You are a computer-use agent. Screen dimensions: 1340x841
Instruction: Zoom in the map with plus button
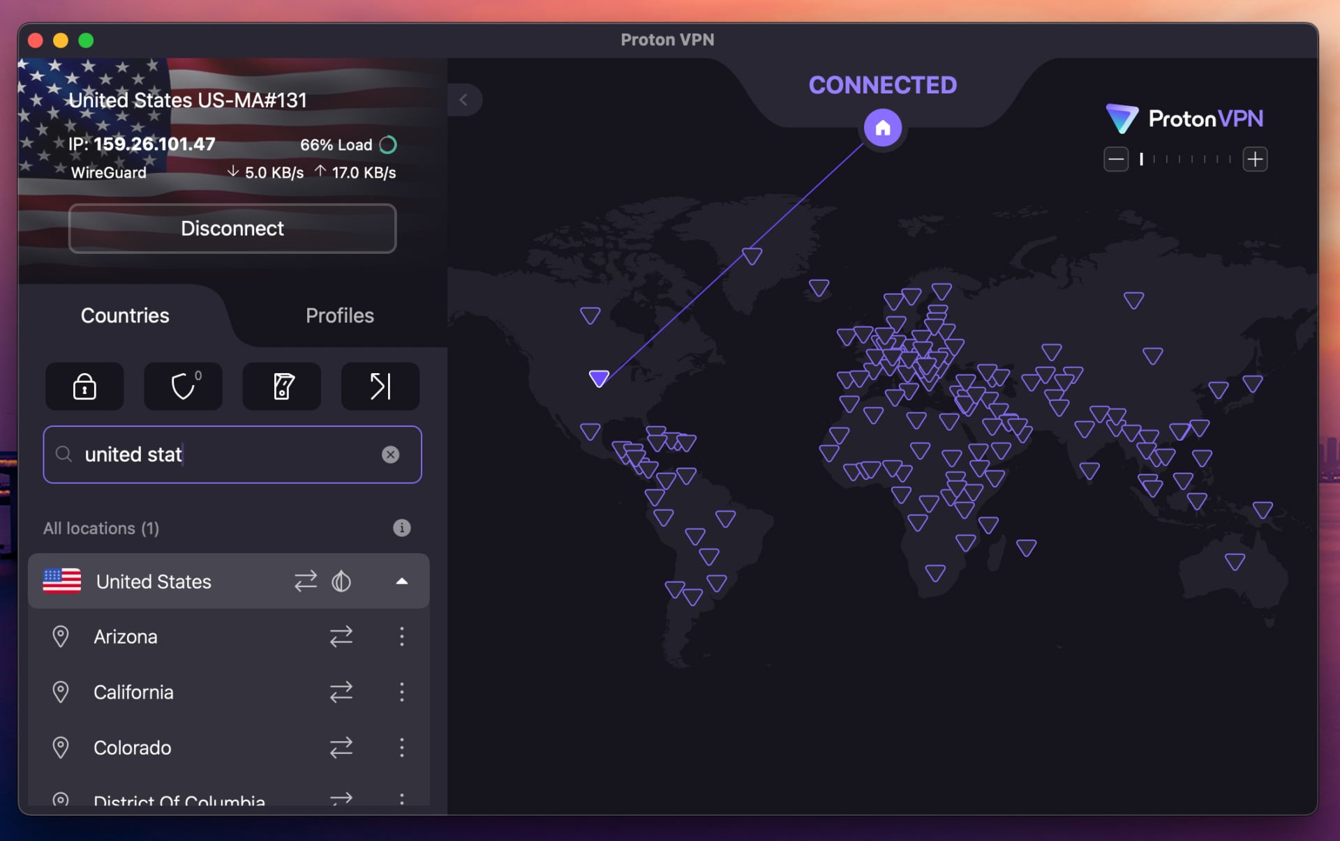tap(1255, 159)
